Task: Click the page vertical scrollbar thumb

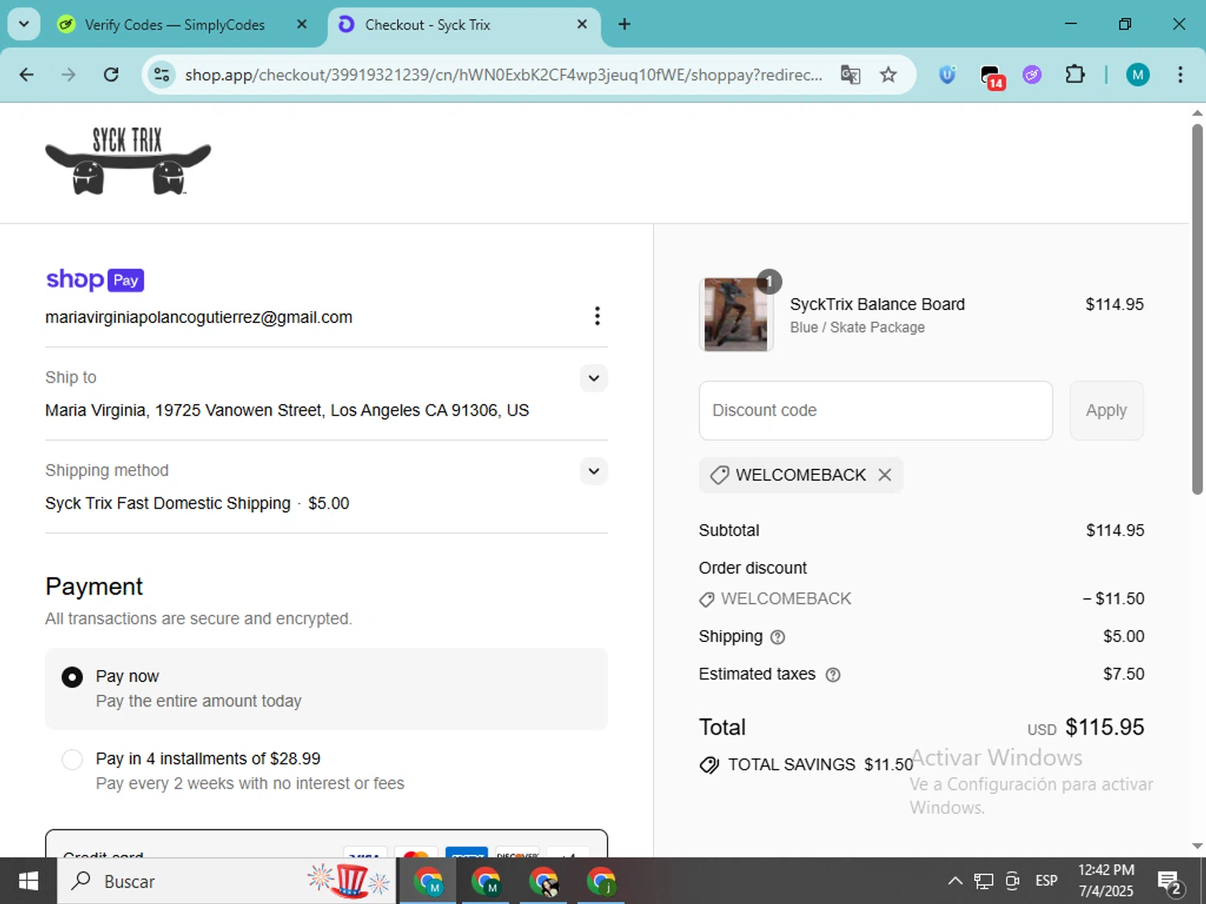Action: click(1197, 309)
